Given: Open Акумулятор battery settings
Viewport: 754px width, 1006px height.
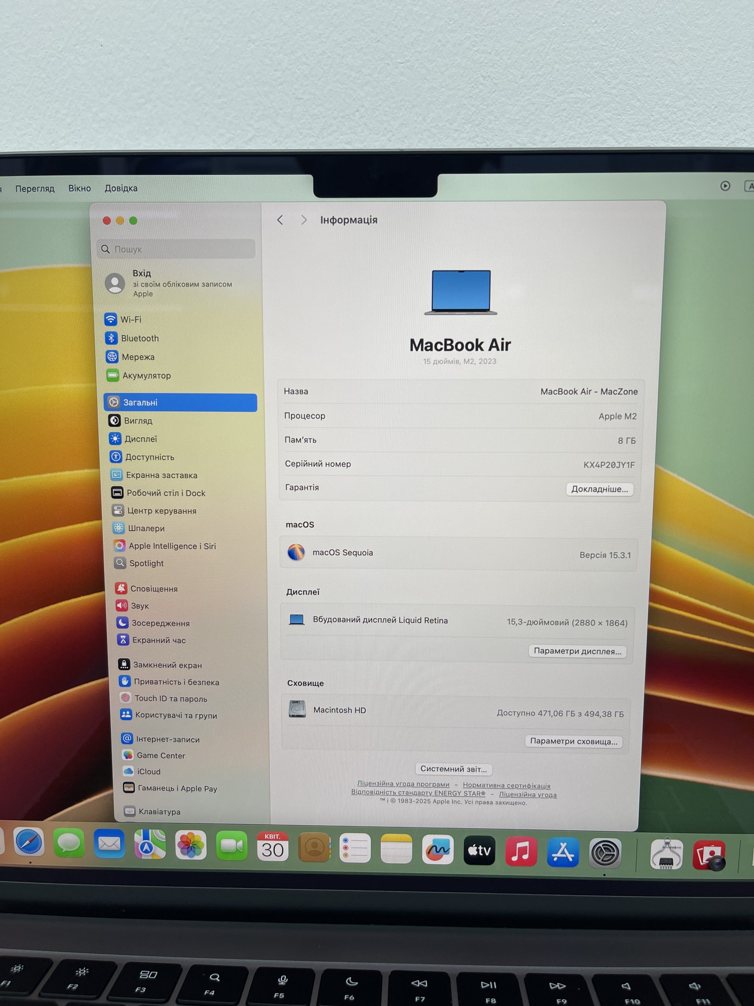Looking at the screenshot, I should [x=139, y=375].
